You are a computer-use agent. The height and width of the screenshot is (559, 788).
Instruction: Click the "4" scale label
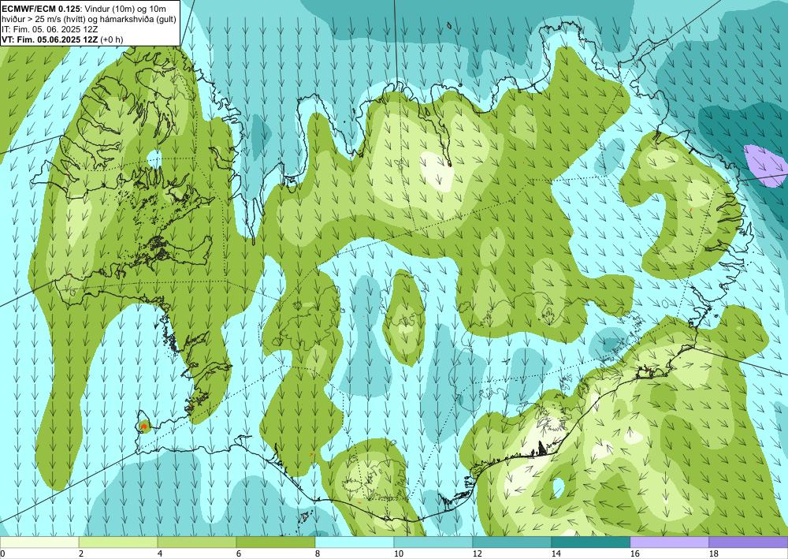click(x=160, y=553)
